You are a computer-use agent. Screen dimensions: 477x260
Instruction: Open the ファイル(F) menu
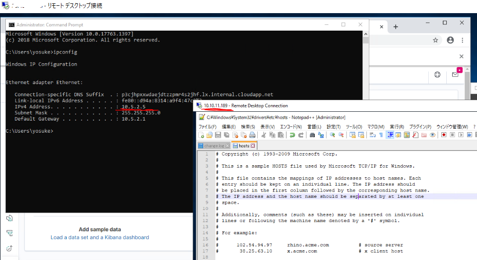208,127
